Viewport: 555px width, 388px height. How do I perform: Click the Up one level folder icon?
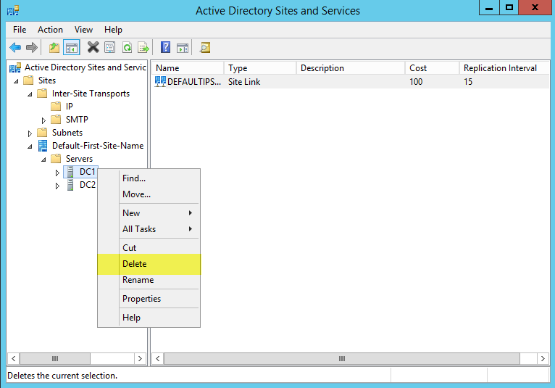pyautogui.click(x=54, y=48)
